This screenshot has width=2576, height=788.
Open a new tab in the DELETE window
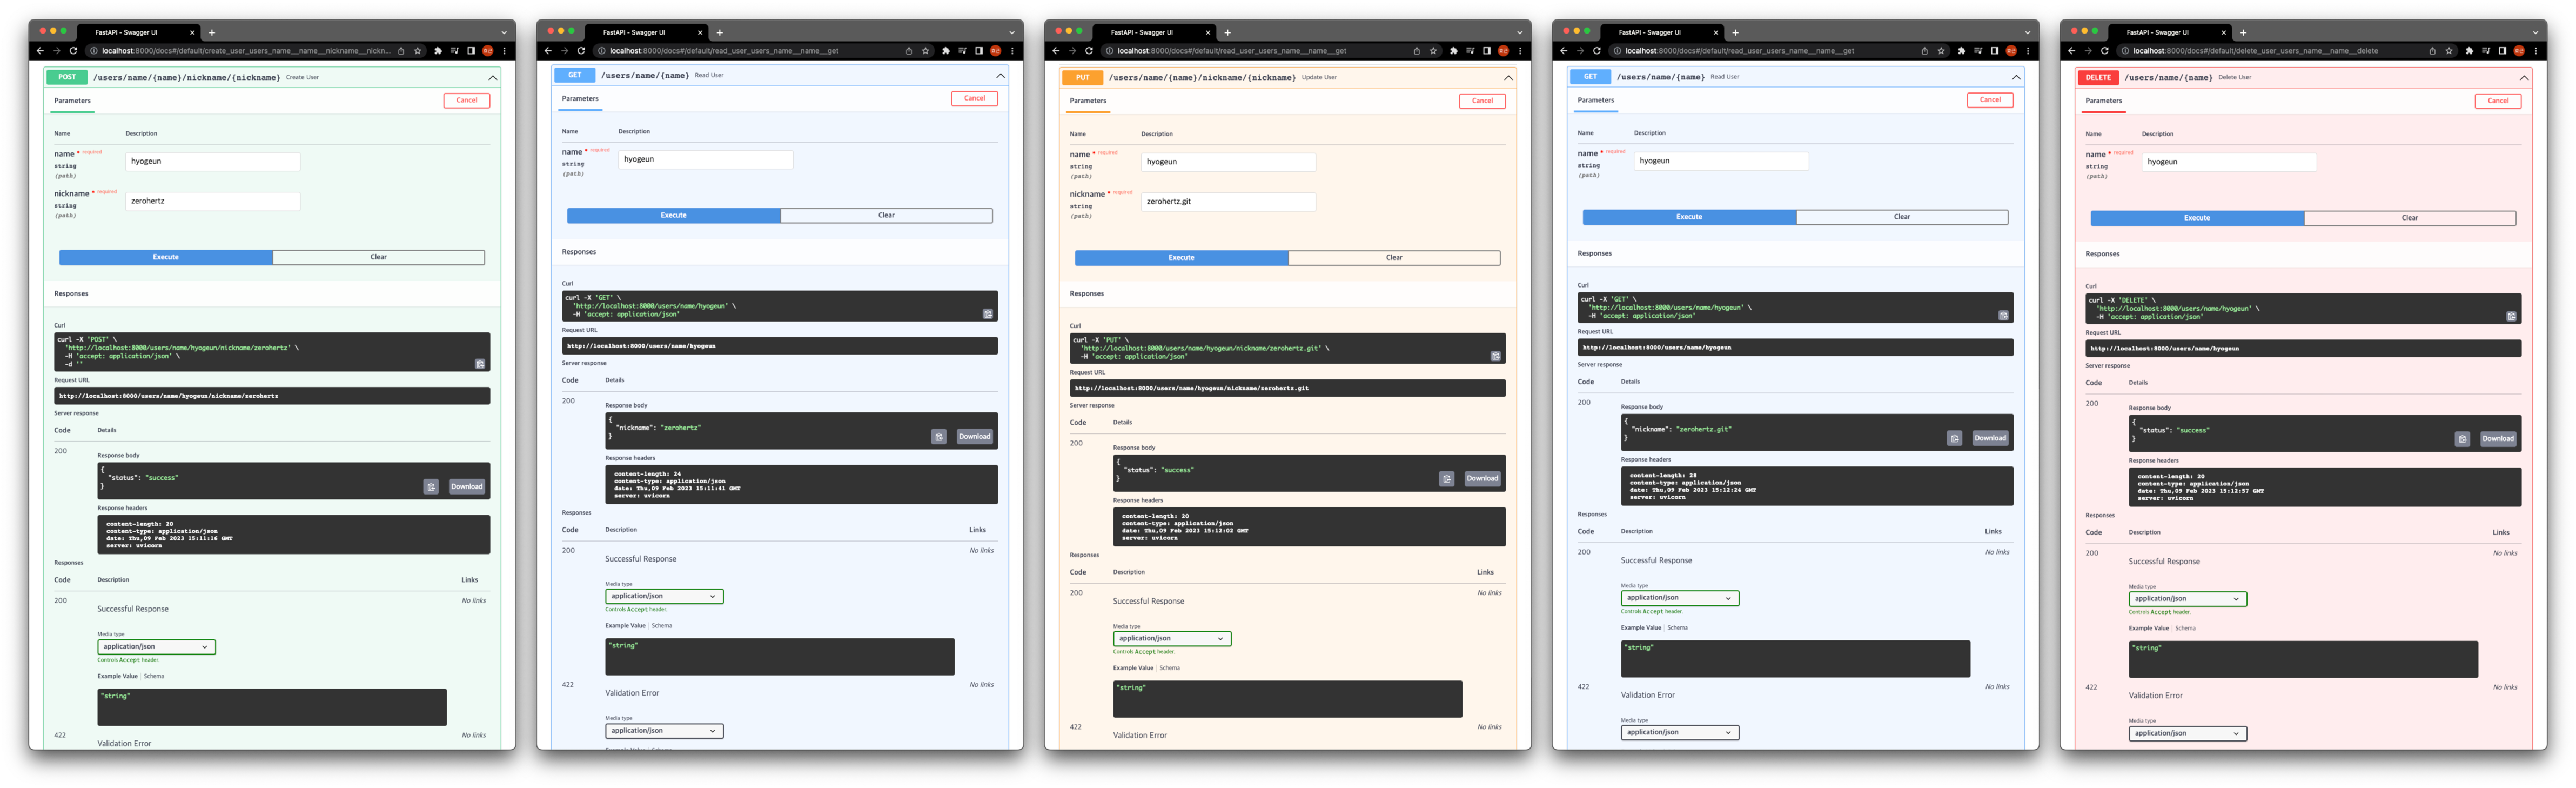tap(2243, 32)
